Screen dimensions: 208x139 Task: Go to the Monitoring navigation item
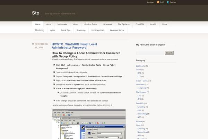(x=40, y=30)
